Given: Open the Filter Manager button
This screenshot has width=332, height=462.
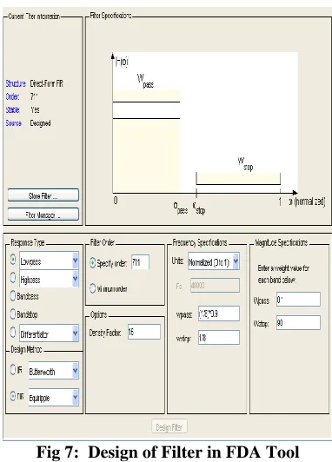Looking at the screenshot, I should pos(43,214).
